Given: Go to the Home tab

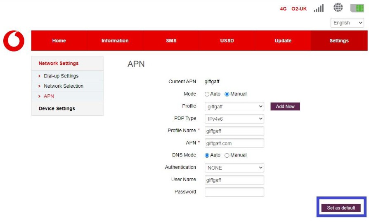Looking at the screenshot, I should 59,41.
